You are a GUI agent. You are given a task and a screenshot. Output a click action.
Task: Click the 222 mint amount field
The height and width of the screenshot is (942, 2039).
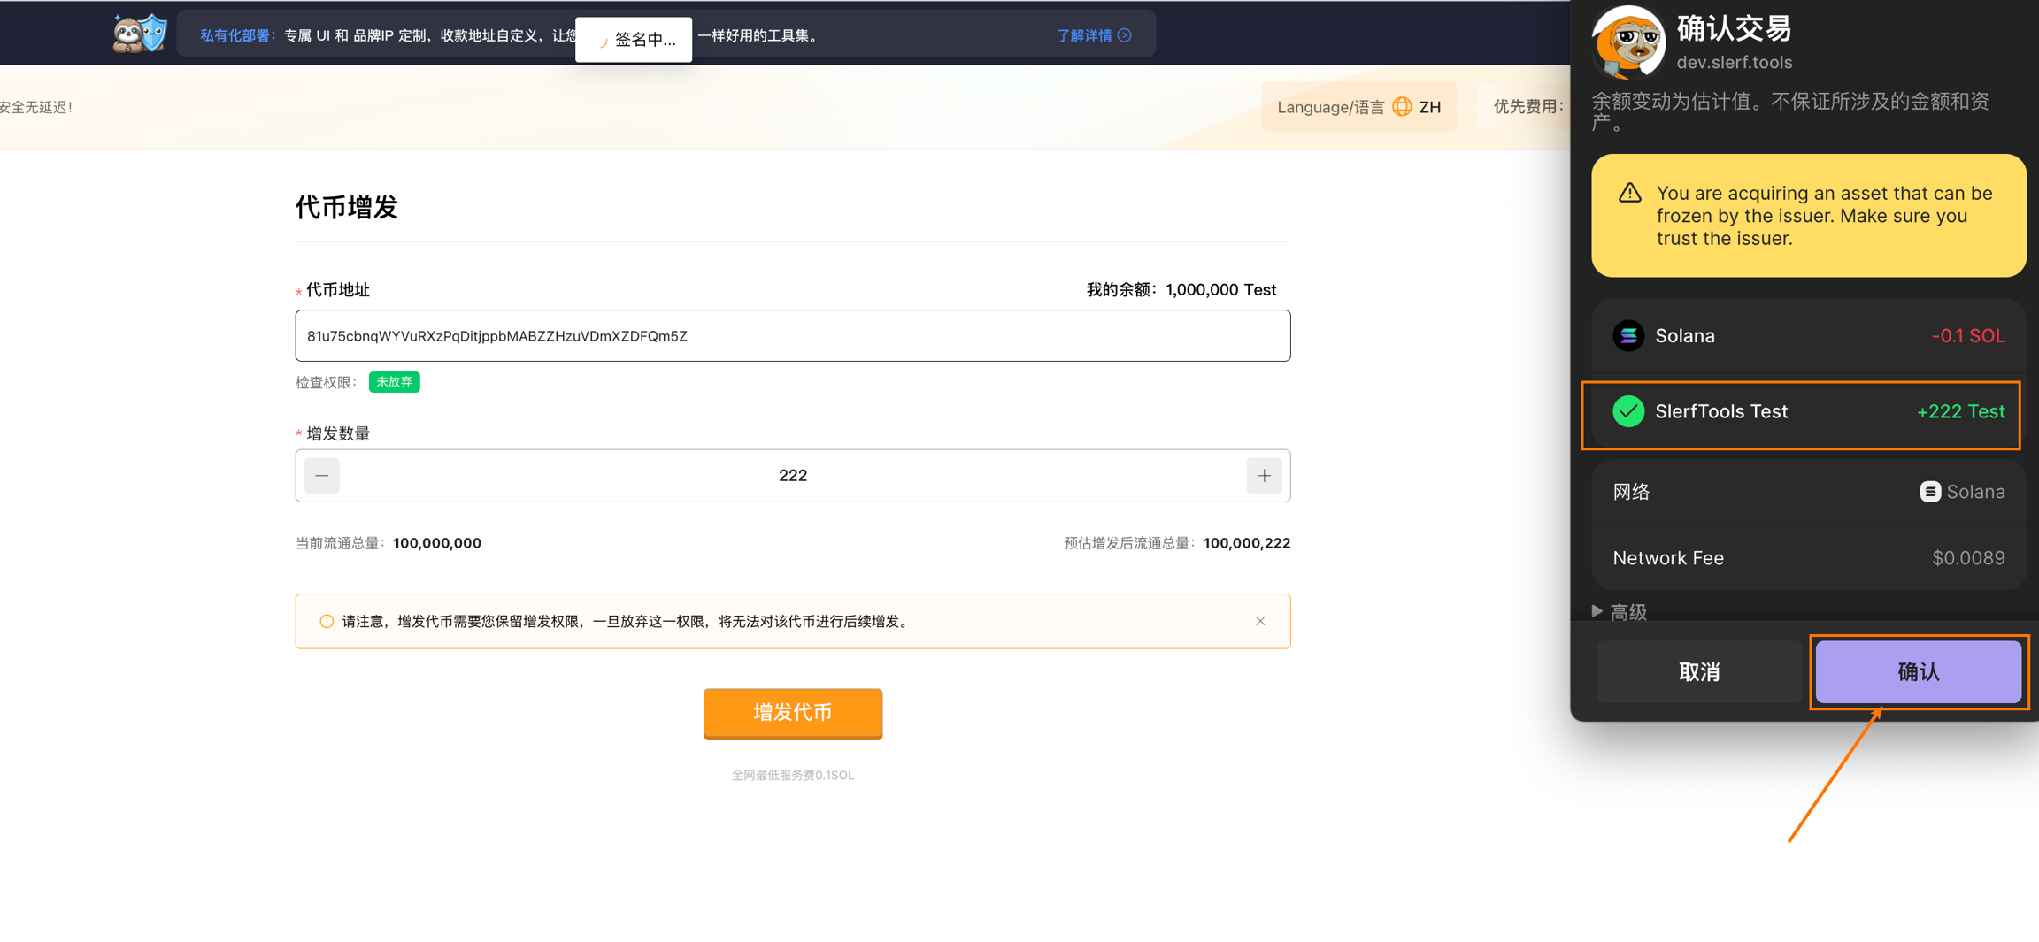(792, 476)
